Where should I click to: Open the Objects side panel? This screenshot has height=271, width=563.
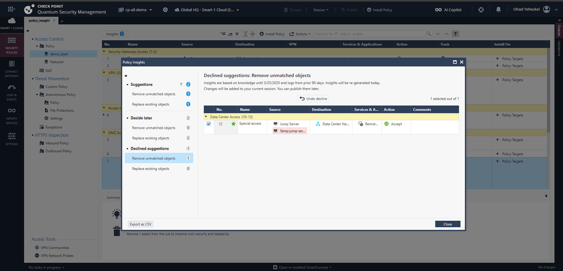point(559,30)
